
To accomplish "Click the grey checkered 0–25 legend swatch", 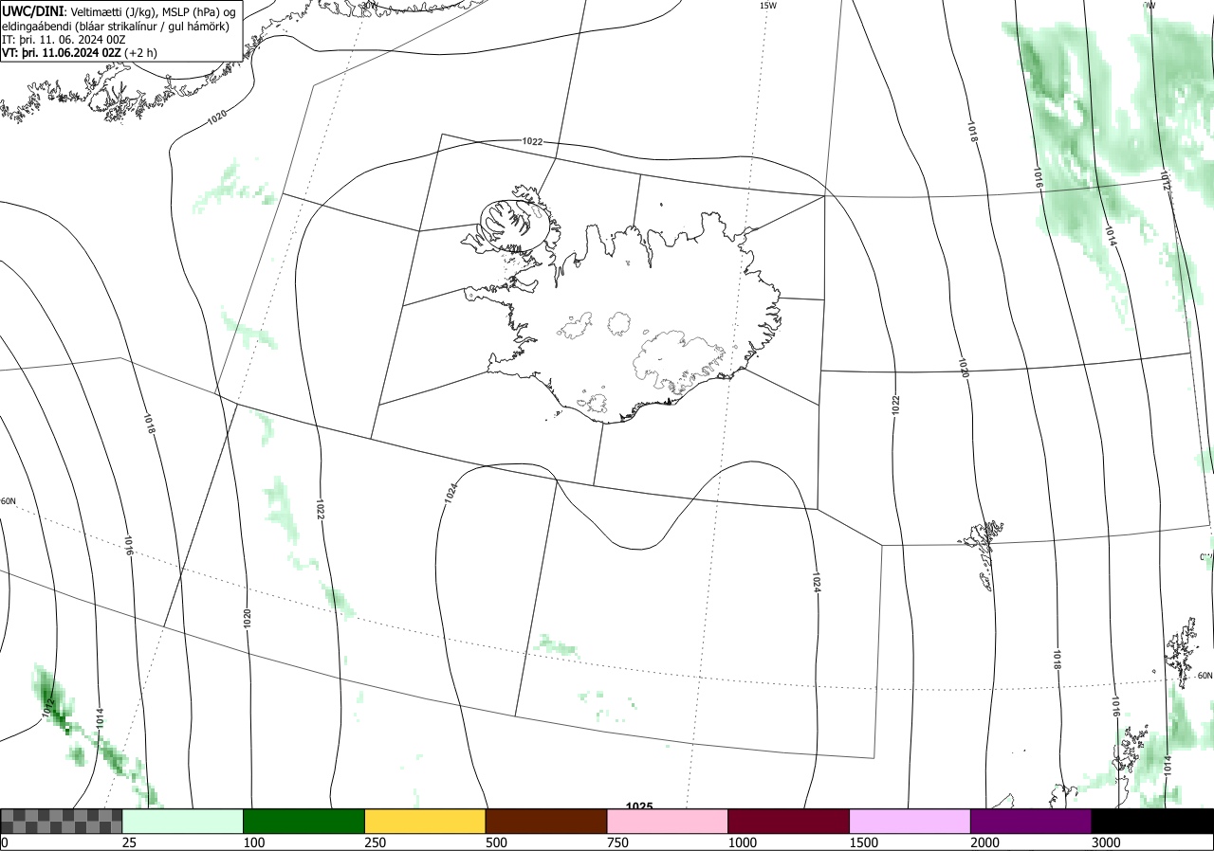I will pos(61,821).
